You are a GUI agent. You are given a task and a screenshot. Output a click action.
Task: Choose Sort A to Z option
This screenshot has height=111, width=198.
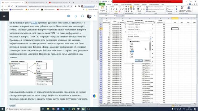pos(138,25)
